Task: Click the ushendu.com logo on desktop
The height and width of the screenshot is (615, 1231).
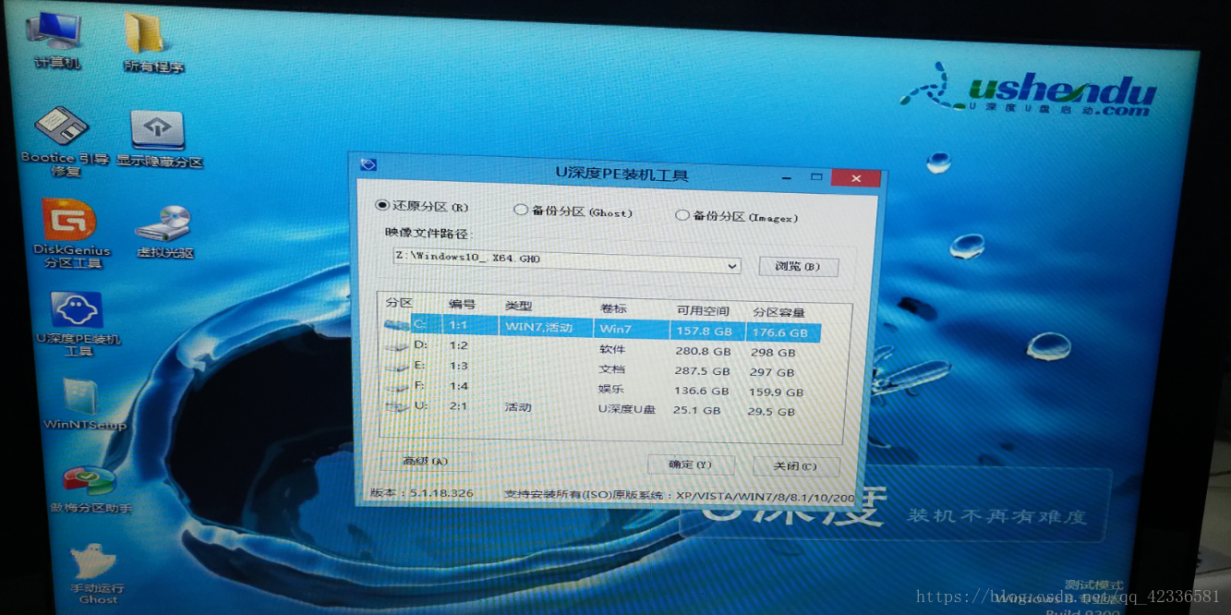Action: click(x=1028, y=90)
